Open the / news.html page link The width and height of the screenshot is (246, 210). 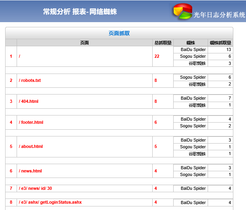[x=30, y=171]
